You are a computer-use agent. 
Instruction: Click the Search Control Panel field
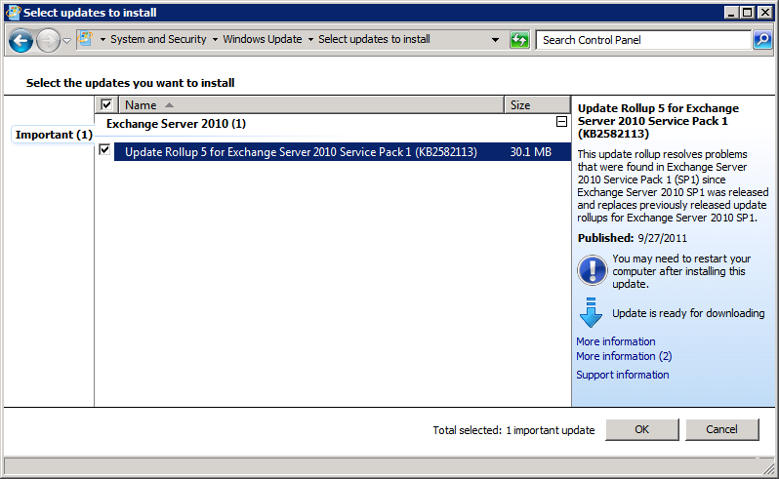644,40
